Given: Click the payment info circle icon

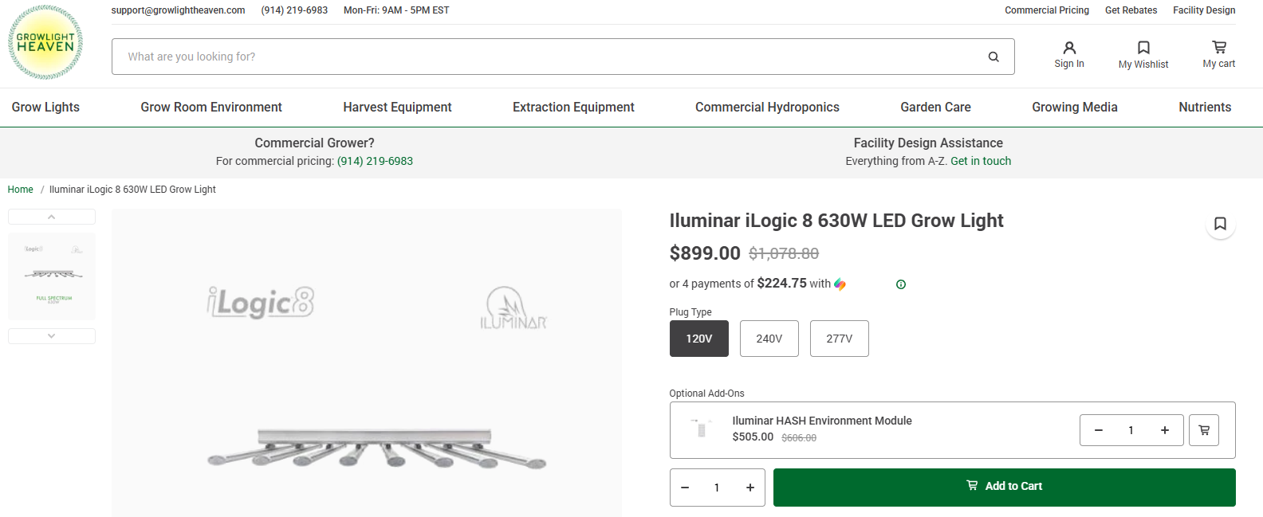Looking at the screenshot, I should click(x=901, y=284).
